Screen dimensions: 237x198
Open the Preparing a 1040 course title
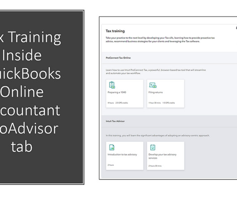pos(117,92)
